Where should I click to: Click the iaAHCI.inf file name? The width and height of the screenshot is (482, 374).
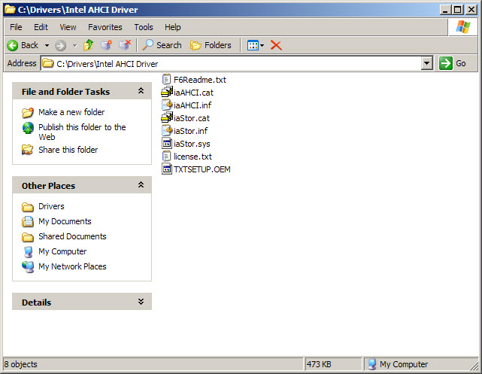[192, 105]
